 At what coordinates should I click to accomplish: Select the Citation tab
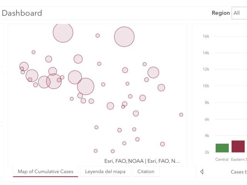coord(146,172)
